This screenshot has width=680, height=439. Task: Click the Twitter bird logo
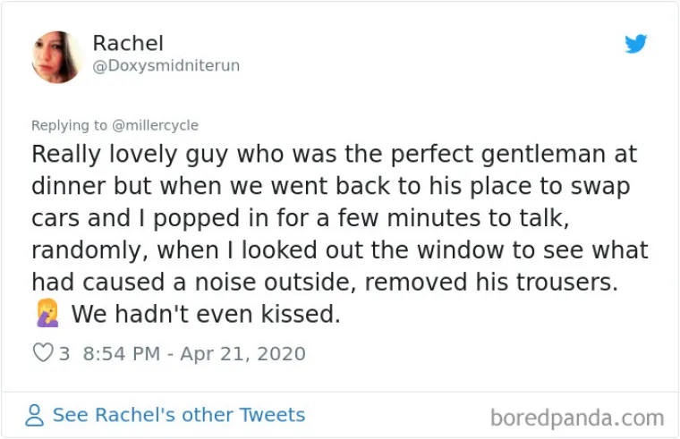click(636, 43)
